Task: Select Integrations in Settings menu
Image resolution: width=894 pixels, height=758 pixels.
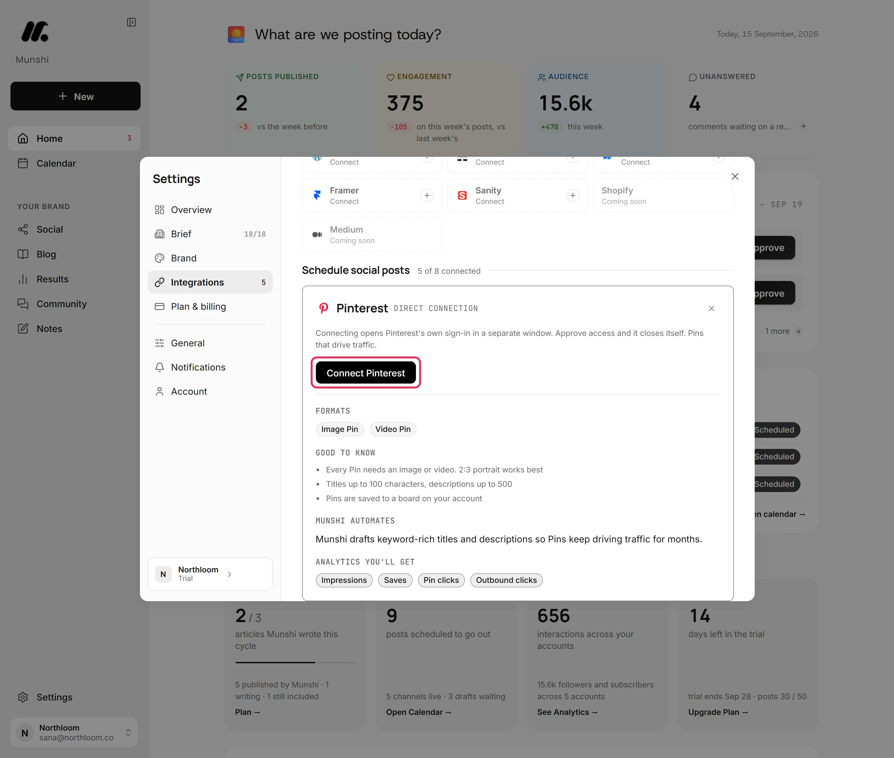Action: click(210, 282)
